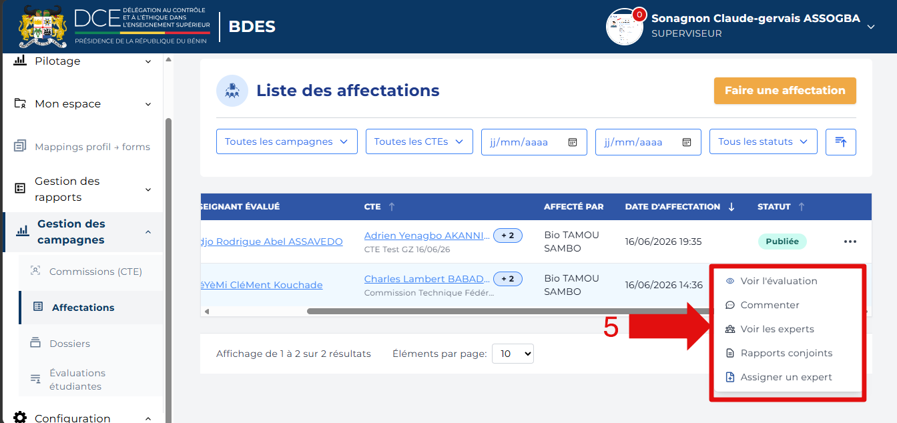Click the notification badge showing 0

coord(639,13)
